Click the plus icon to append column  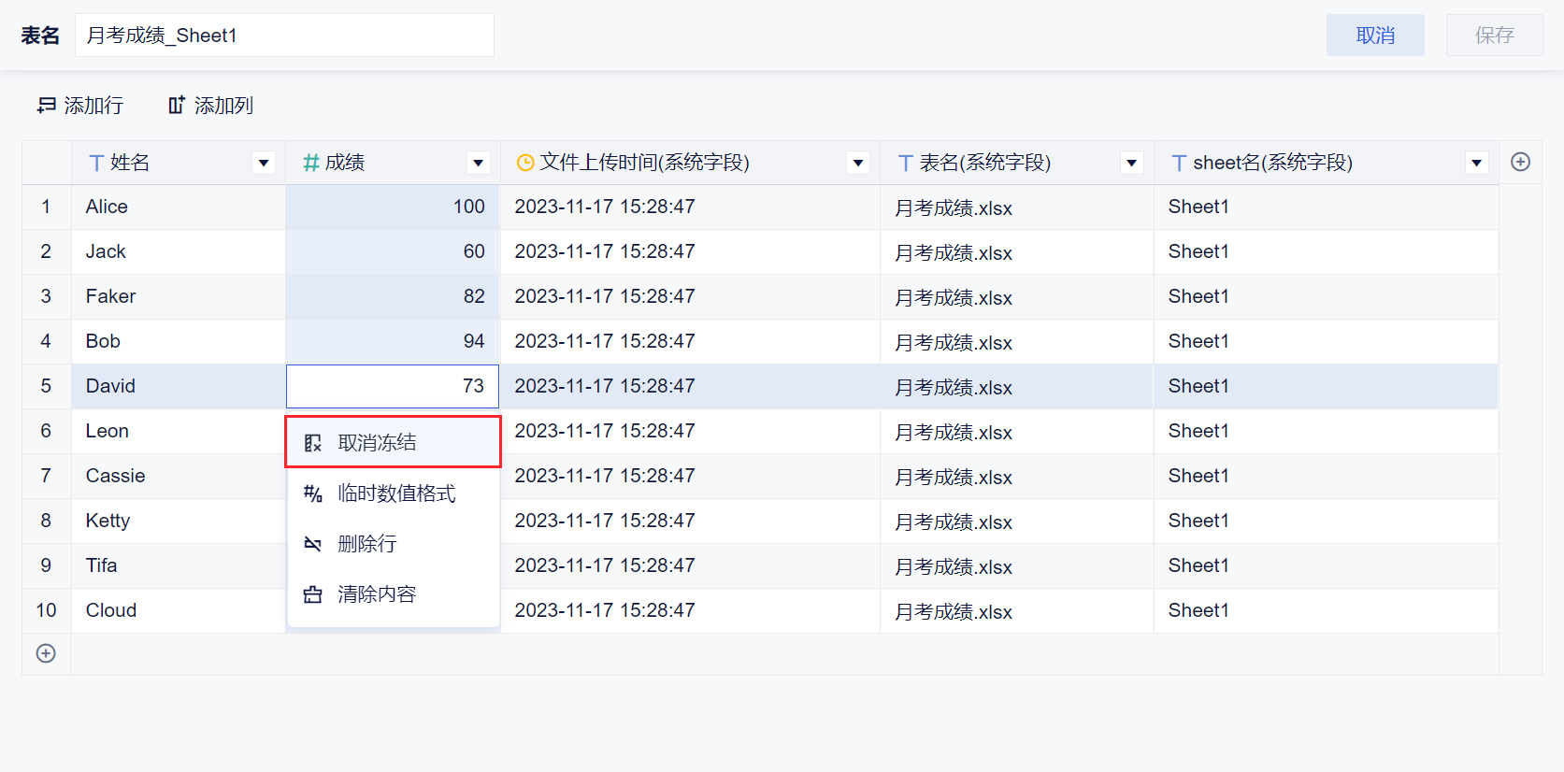click(x=1520, y=162)
